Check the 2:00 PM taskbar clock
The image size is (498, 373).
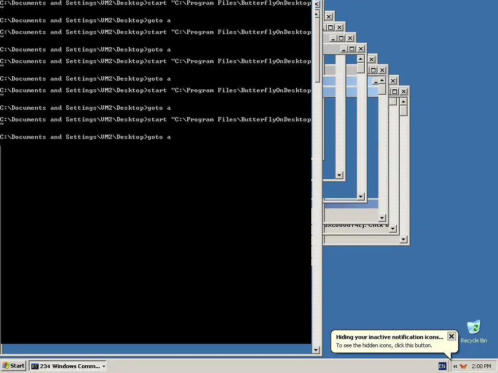click(x=481, y=366)
